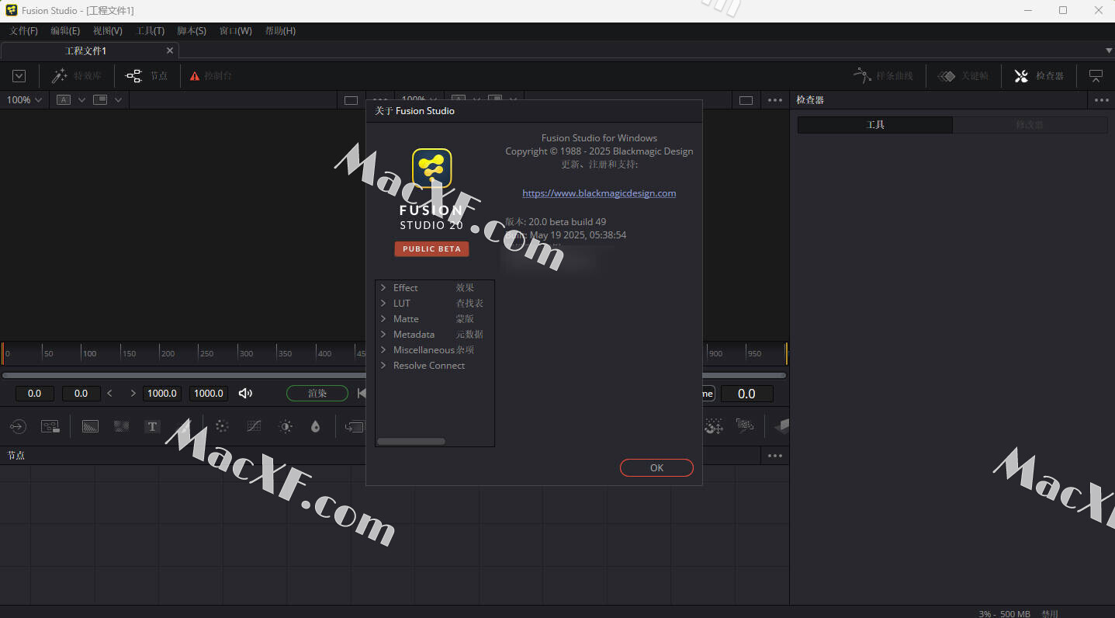Click the first 1000.0 render end field
The width and height of the screenshot is (1115, 618).
click(162, 394)
